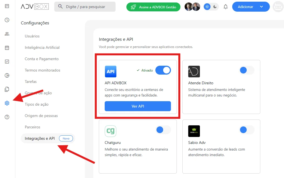
Task: Click the API ADVBOX blue logo icon
Action: coord(111,72)
